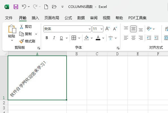Decrease indent icon
168x113 pixels.
pyautogui.click(x=149, y=38)
